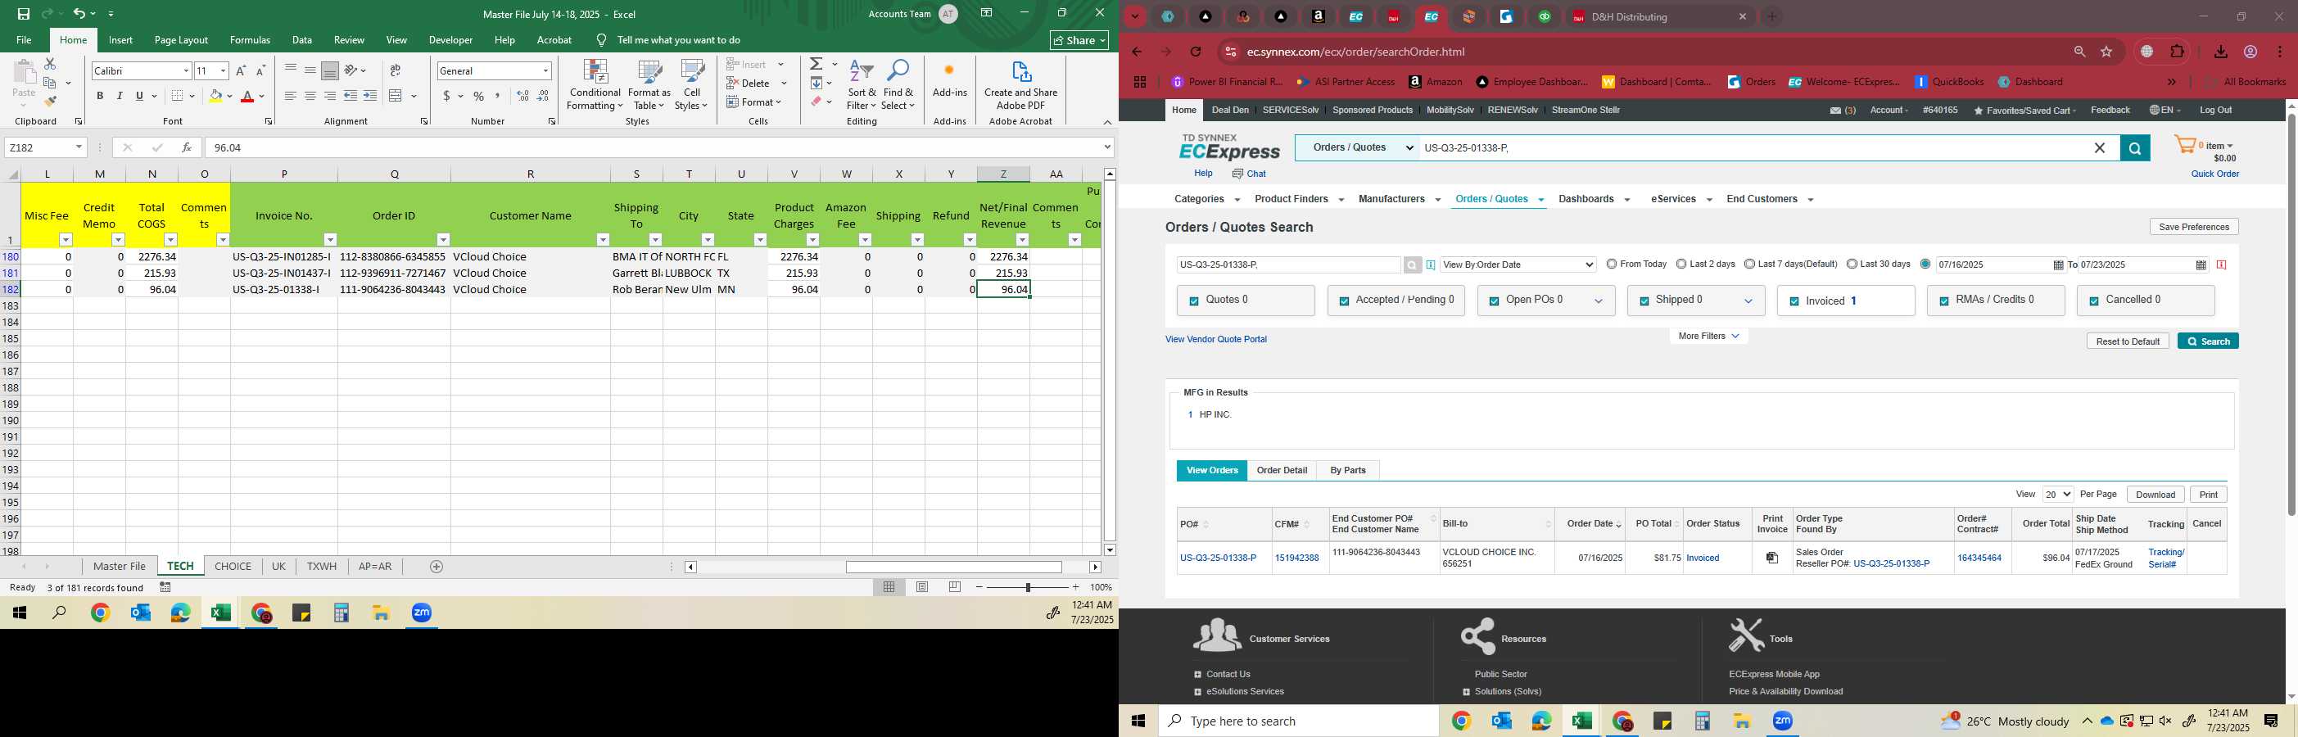Click the Cut scissors icon
The width and height of the screenshot is (2298, 737).
[50, 64]
